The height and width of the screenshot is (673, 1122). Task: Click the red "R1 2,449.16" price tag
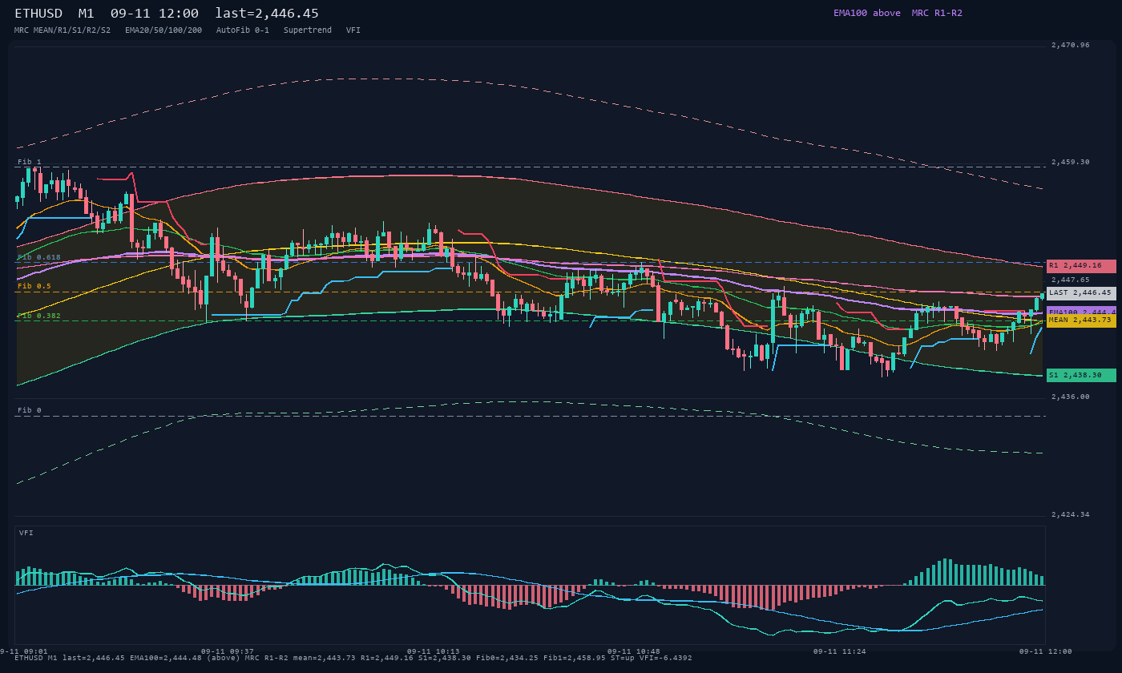(x=1081, y=266)
